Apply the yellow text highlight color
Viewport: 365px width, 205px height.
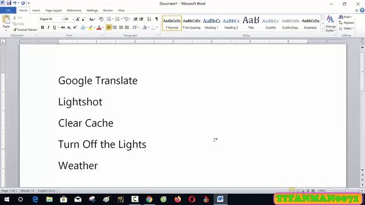click(91, 27)
